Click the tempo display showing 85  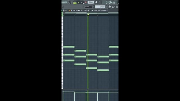(91, 2)
